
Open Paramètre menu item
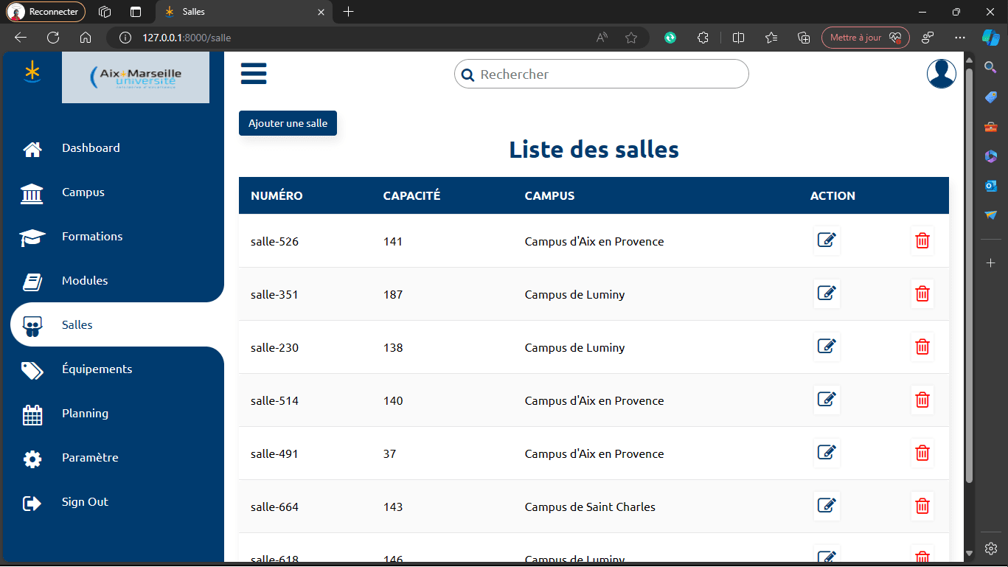point(90,457)
